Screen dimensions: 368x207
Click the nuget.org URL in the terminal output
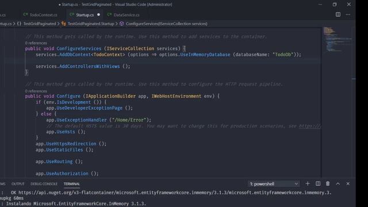[x=175, y=193]
